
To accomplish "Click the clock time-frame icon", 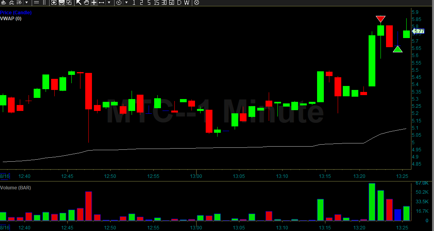I will pos(119,2).
